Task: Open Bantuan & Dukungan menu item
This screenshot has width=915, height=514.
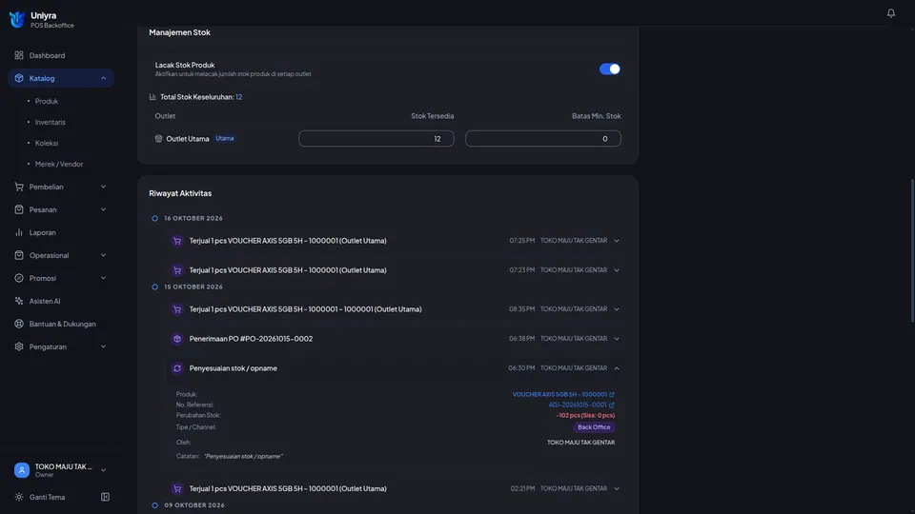Action: [61, 324]
